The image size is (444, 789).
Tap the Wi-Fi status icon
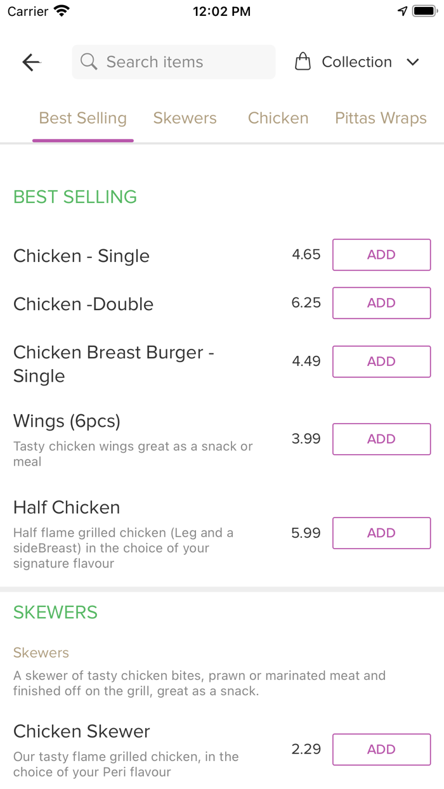click(62, 11)
